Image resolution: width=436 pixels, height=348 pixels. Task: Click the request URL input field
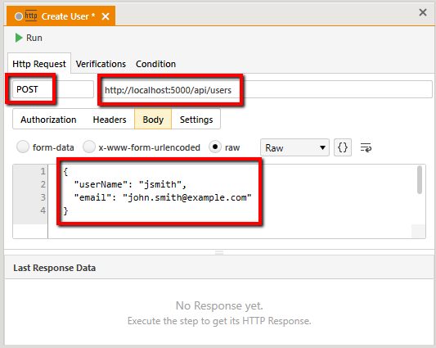266,89
